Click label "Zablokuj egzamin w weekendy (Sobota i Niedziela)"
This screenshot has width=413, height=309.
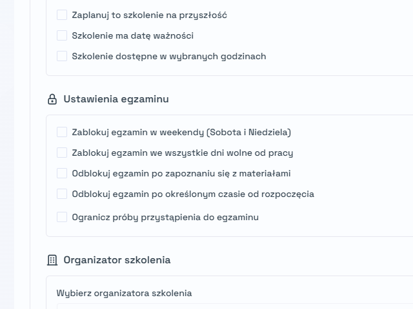click(x=181, y=133)
